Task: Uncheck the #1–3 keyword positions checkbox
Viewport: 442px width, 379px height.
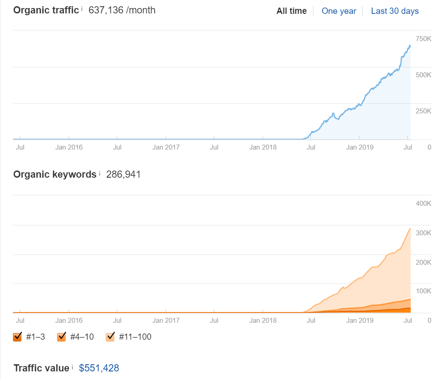Action: click(17, 337)
